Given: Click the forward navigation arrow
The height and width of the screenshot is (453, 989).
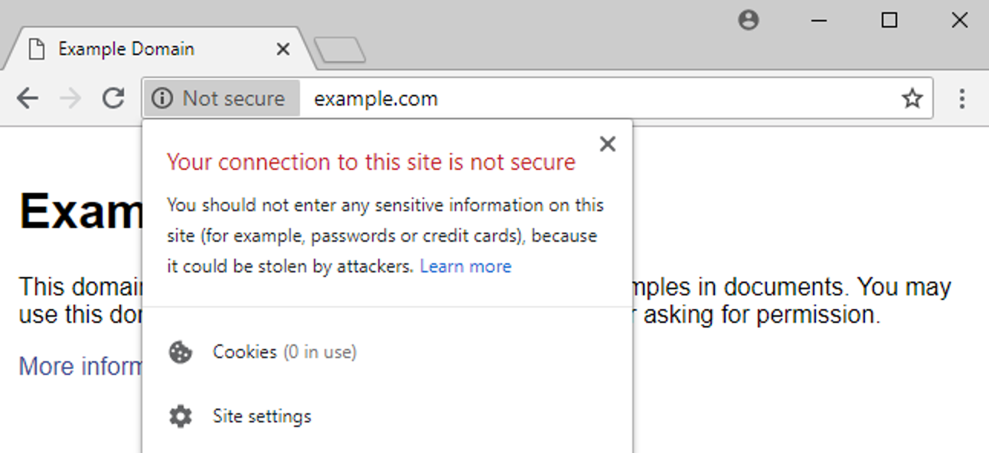Looking at the screenshot, I should click(70, 99).
